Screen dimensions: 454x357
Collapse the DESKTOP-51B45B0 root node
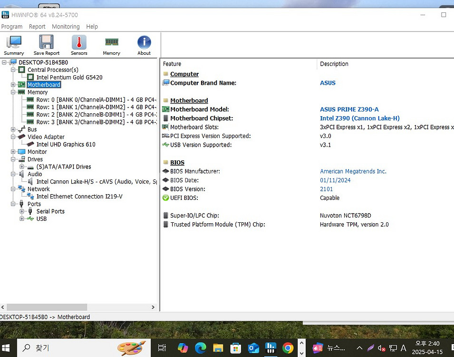click(4, 62)
